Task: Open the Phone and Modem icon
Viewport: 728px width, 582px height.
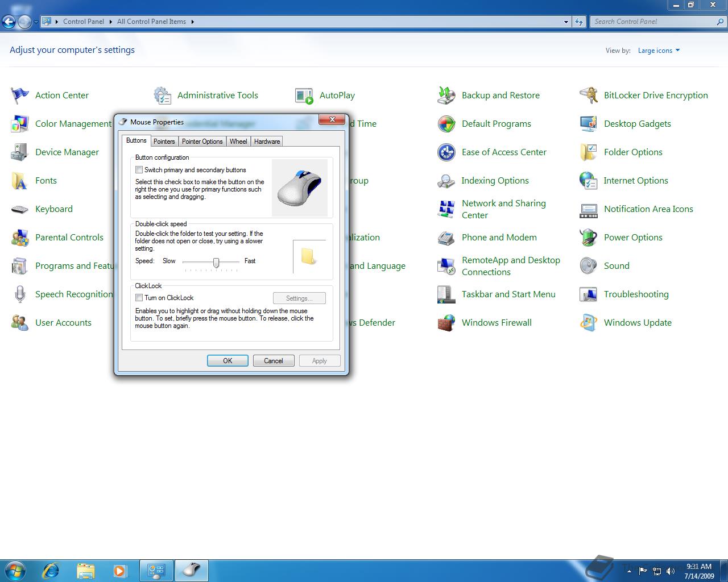Action: tap(446, 238)
